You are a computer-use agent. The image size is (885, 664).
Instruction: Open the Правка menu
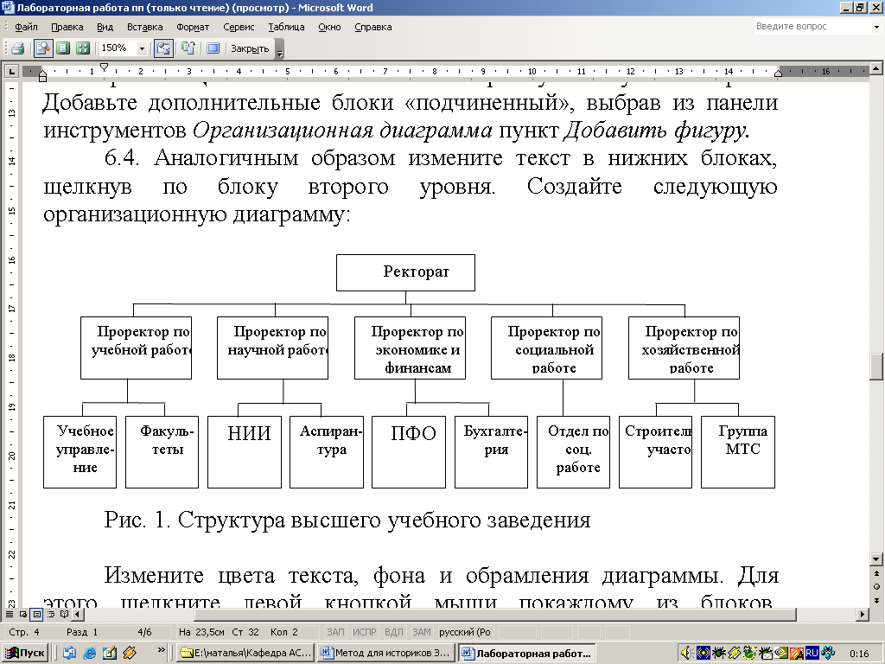(x=67, y=27)
